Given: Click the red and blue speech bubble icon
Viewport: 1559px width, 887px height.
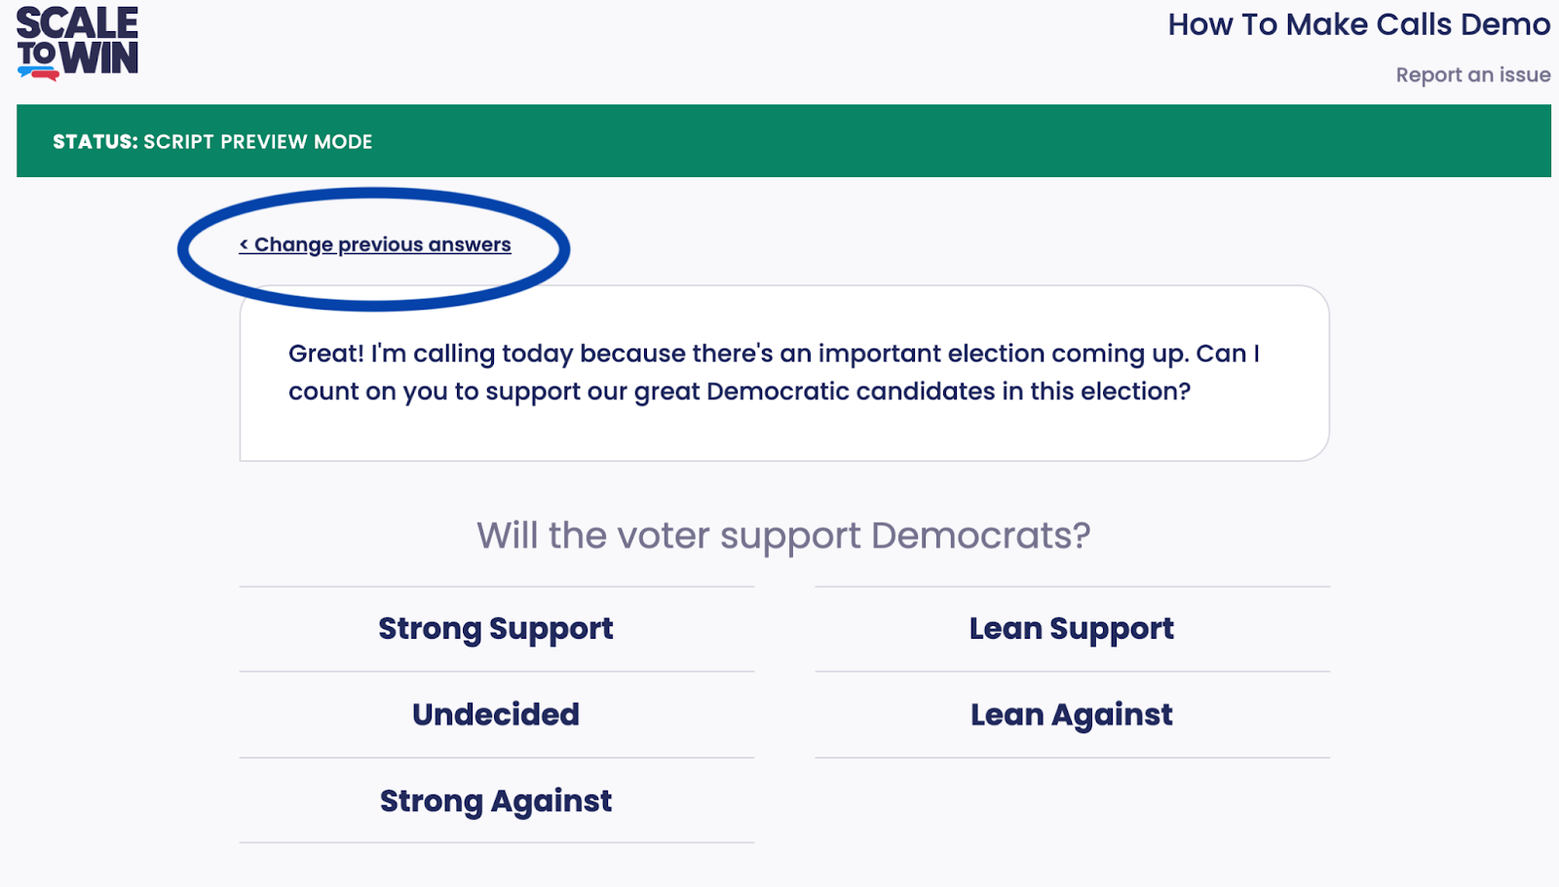Looking at the screenshot, I should point(38,72).
